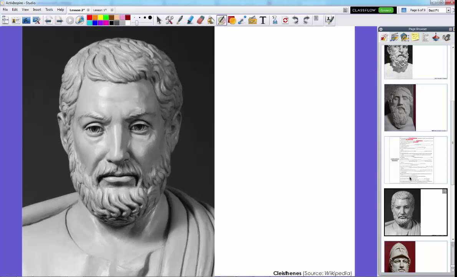Pick the yellow color swatch
The width and height of the screenshot is (457, 277).
tap(101, 18)
